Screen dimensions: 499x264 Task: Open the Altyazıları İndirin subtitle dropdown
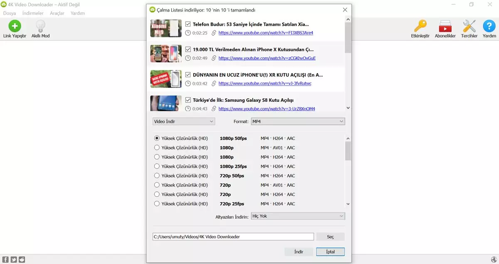coord(298,216)
